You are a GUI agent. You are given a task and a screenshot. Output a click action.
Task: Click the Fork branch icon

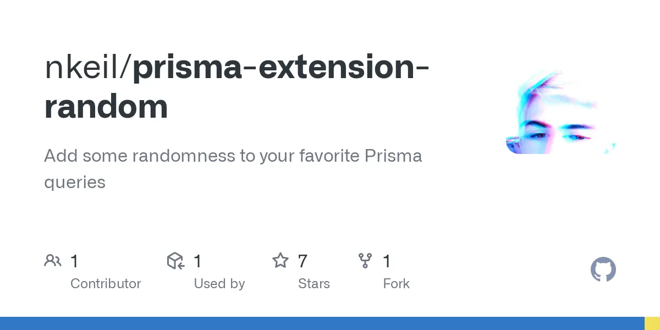pyautogui.click(x=365, y=261)
